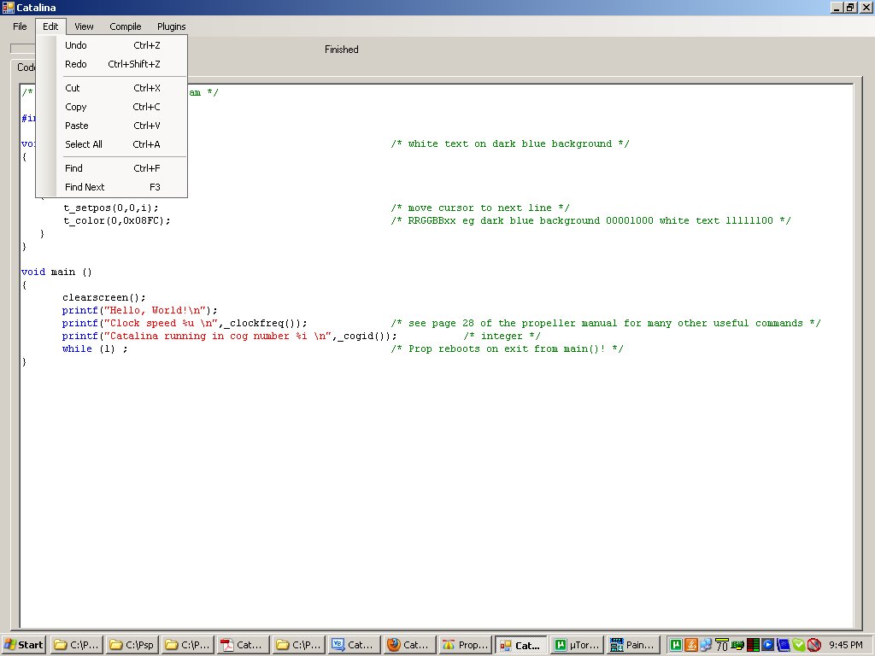Click the 't_color(0,0x08FC);' code line

(x=116, y=221)
